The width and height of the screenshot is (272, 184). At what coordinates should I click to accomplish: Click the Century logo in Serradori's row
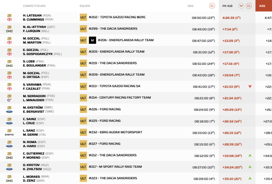tap(9, 100)
